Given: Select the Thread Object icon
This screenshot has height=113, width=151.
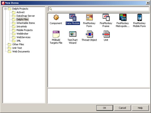Looking at the screenshot, I should coord(89,34).
